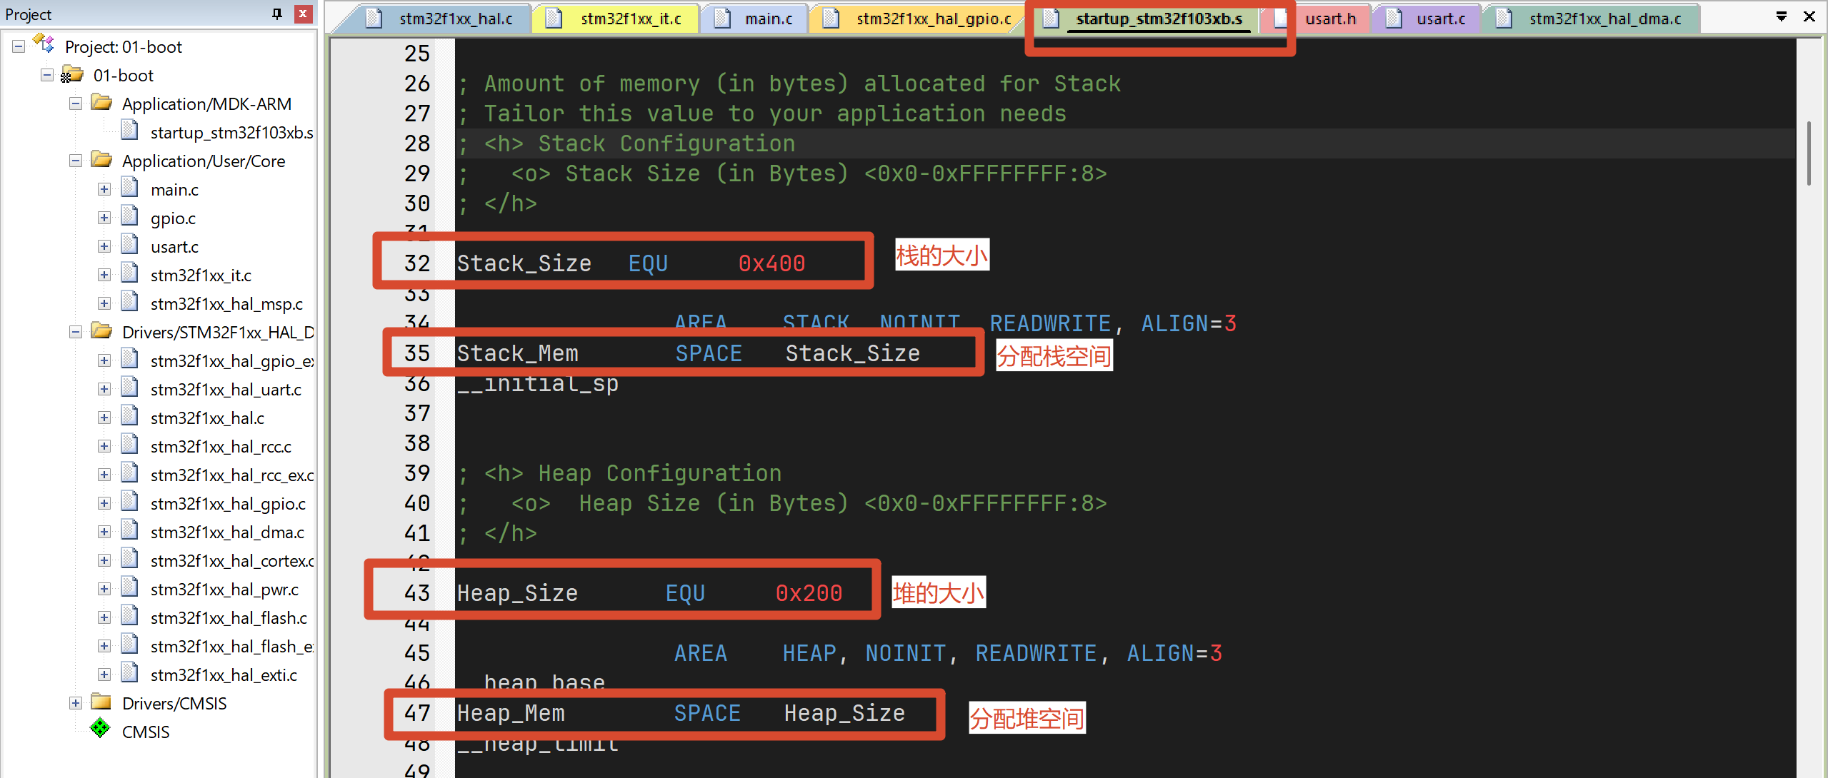
Task: Expand the stm32f1xx_it.c file node
Action: 104,275
